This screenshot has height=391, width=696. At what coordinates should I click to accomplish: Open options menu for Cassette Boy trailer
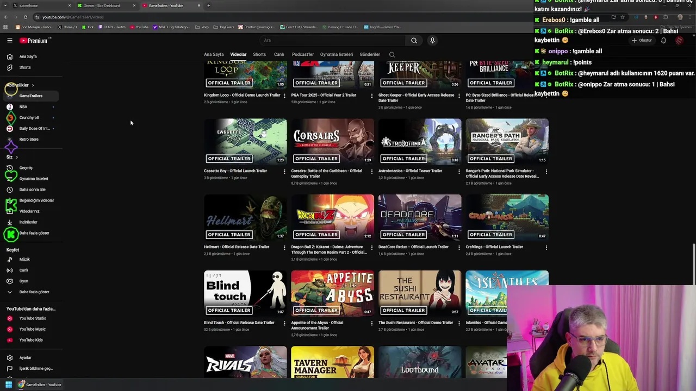[284, 172]
